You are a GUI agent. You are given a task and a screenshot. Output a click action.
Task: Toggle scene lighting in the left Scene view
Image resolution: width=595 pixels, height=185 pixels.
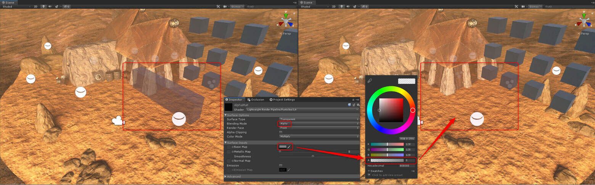(x=43, y=6)
